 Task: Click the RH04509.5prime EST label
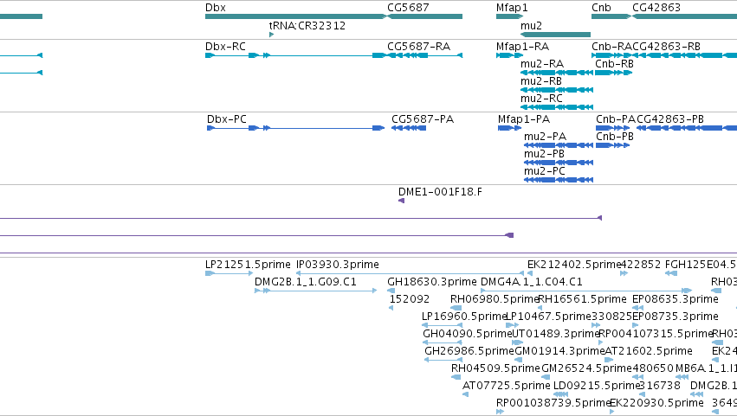[x=495, y=369]
